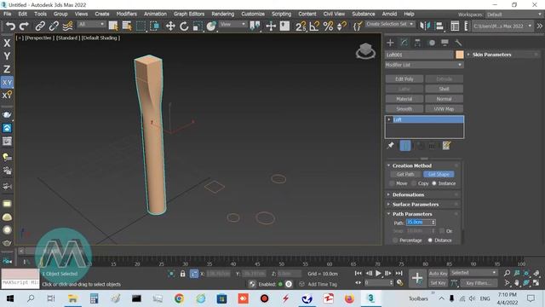This screenshot has height=307, width=545.
Task: Select the Percentage radio button
Action: click(x=395, y=240)
